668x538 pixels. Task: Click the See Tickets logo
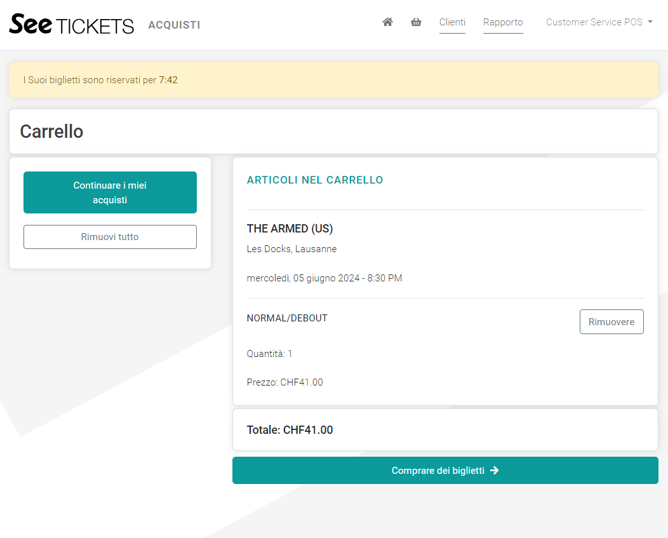point(72,25)
